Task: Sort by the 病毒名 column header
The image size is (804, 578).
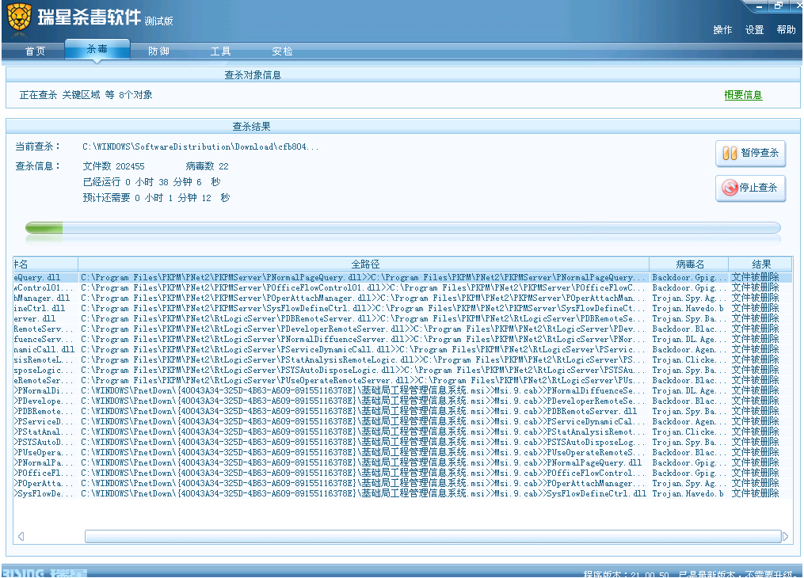Action: click(x=688, y=264)
